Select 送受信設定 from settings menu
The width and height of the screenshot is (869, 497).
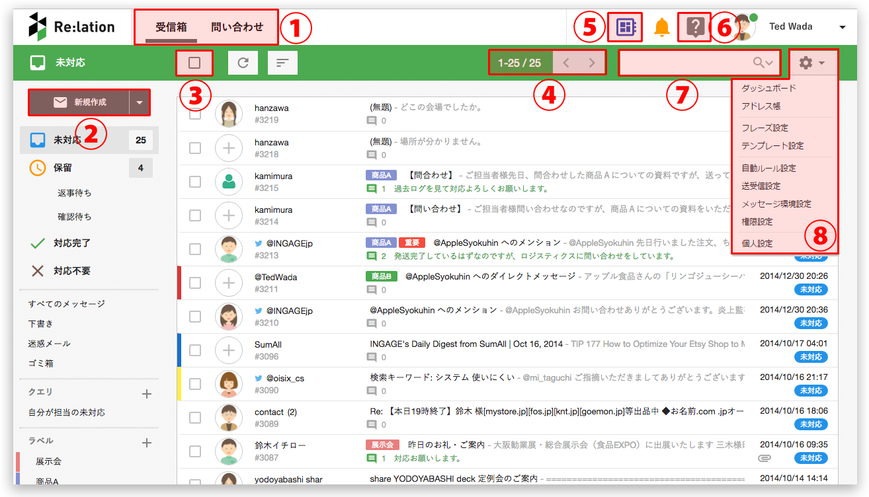(x=761, y=186)
